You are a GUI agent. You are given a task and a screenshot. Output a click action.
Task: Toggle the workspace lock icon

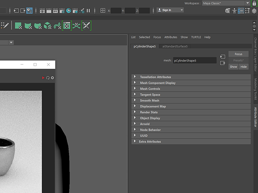pos(254,3)
